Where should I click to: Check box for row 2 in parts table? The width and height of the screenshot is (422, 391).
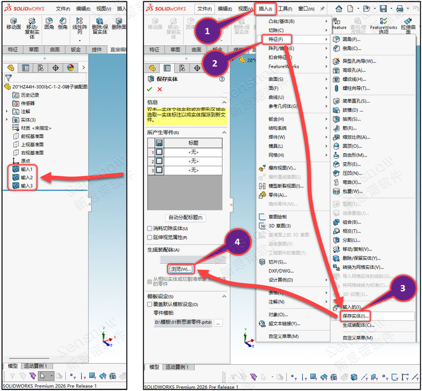tap(159, 161)
